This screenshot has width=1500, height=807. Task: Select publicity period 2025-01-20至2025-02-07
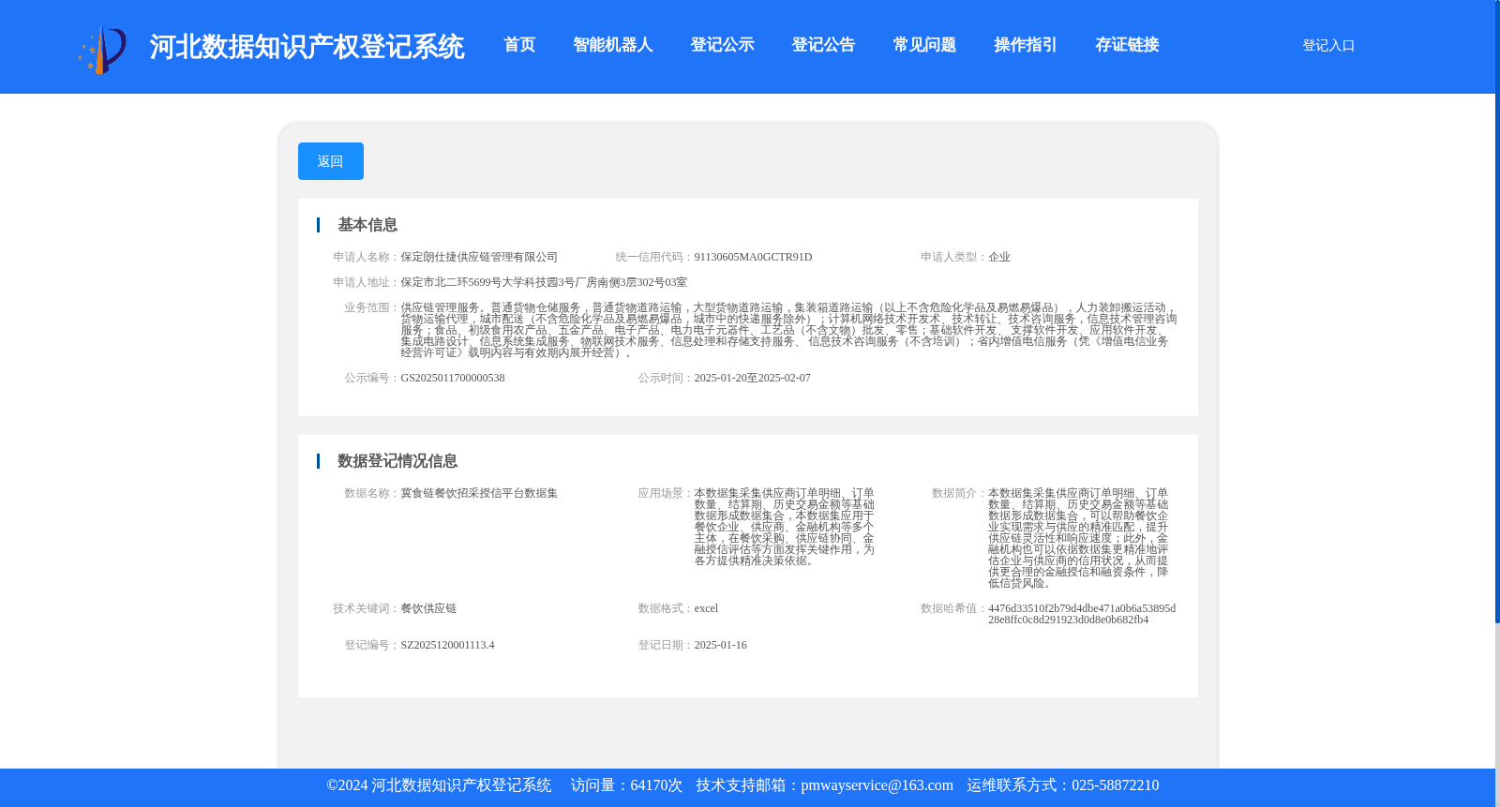753,378
